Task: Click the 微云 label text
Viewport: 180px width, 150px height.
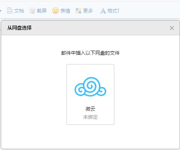Action: 90,109
